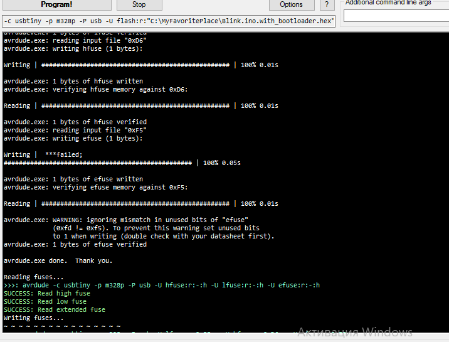Image resolution: width=449 pixels, height=342 pixels.
Task: Click the '***failed;' text in console
Action: point(63,154)
